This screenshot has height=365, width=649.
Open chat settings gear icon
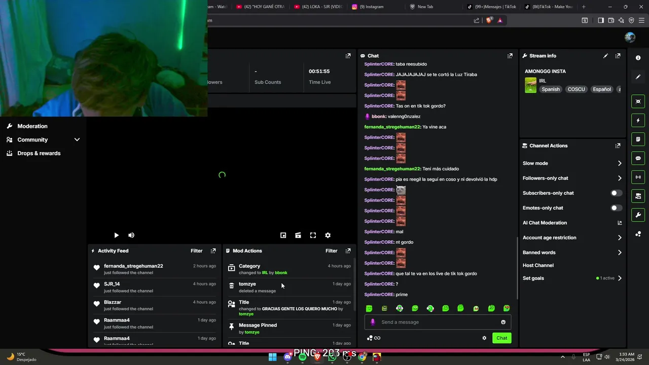pos(484,338)
